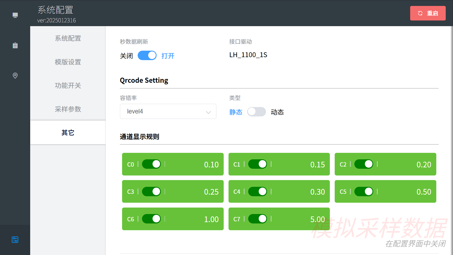The height and width of the screenshot is (255, 453).
Task: Open the settings sliders icon at bottom
Action: 15,240
